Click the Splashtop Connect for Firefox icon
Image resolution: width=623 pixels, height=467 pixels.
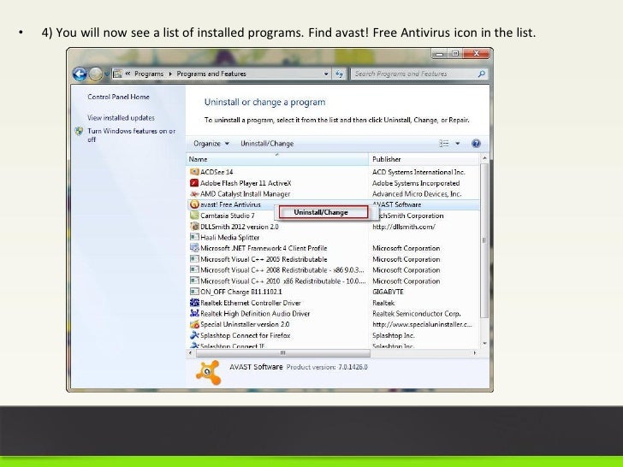[x=194, y=335]
